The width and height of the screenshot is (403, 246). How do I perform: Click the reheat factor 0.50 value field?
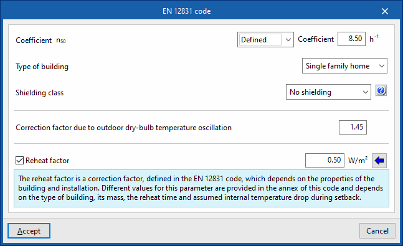325,161
